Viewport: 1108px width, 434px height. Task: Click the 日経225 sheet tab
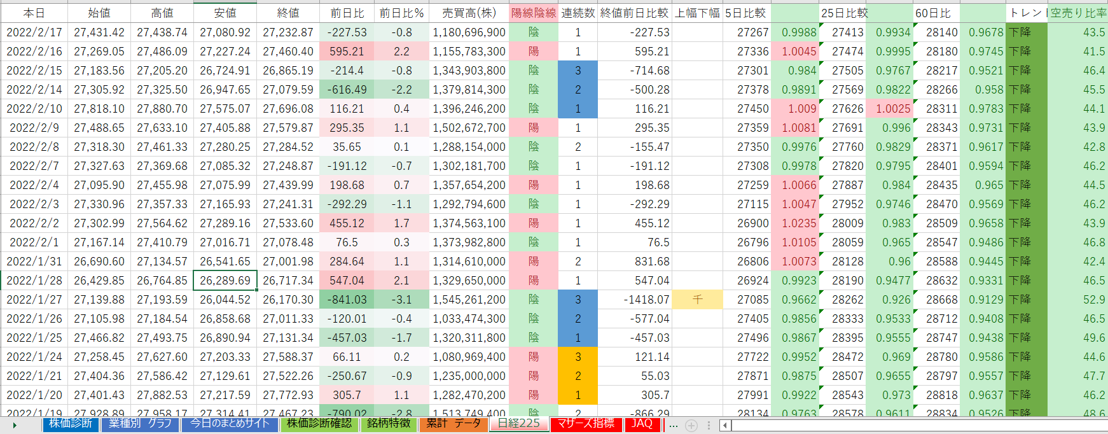[519, 424]
